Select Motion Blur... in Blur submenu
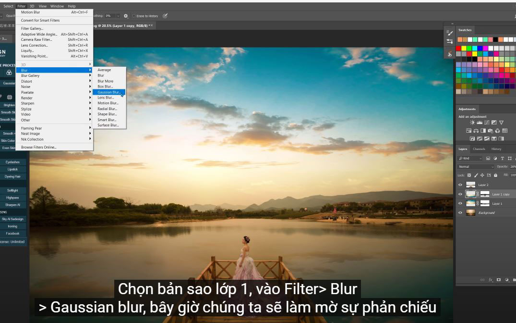Viewport: 516px width, 323px height. tap(109, 103)
